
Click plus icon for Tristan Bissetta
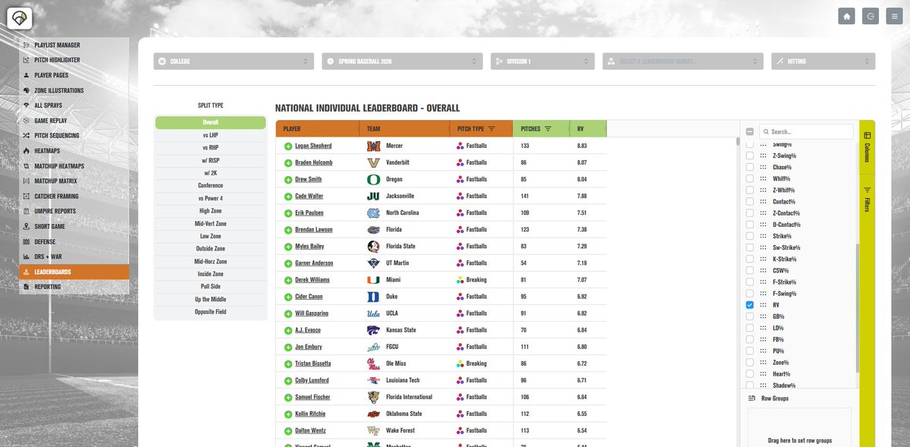coord(288,364)
